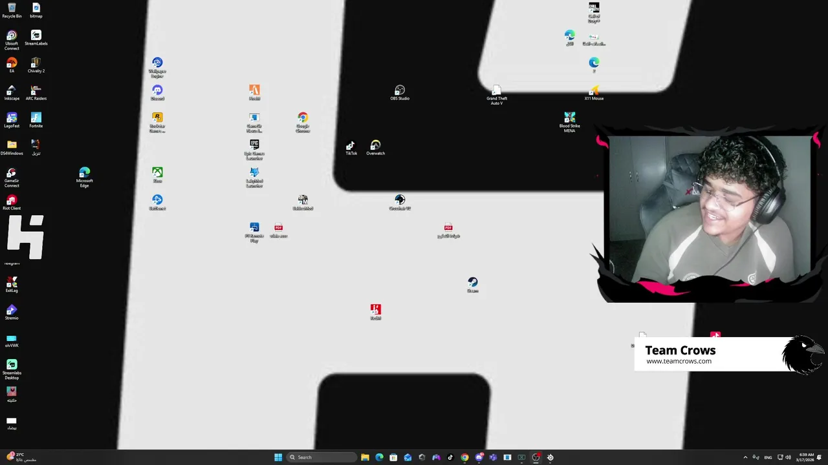Open the GameSir Connect shortcut
The image size is (828, 465).
(12, 178)
